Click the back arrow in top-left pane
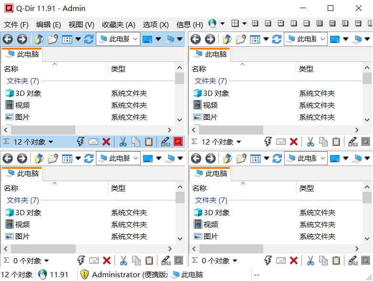 point(8,39)
